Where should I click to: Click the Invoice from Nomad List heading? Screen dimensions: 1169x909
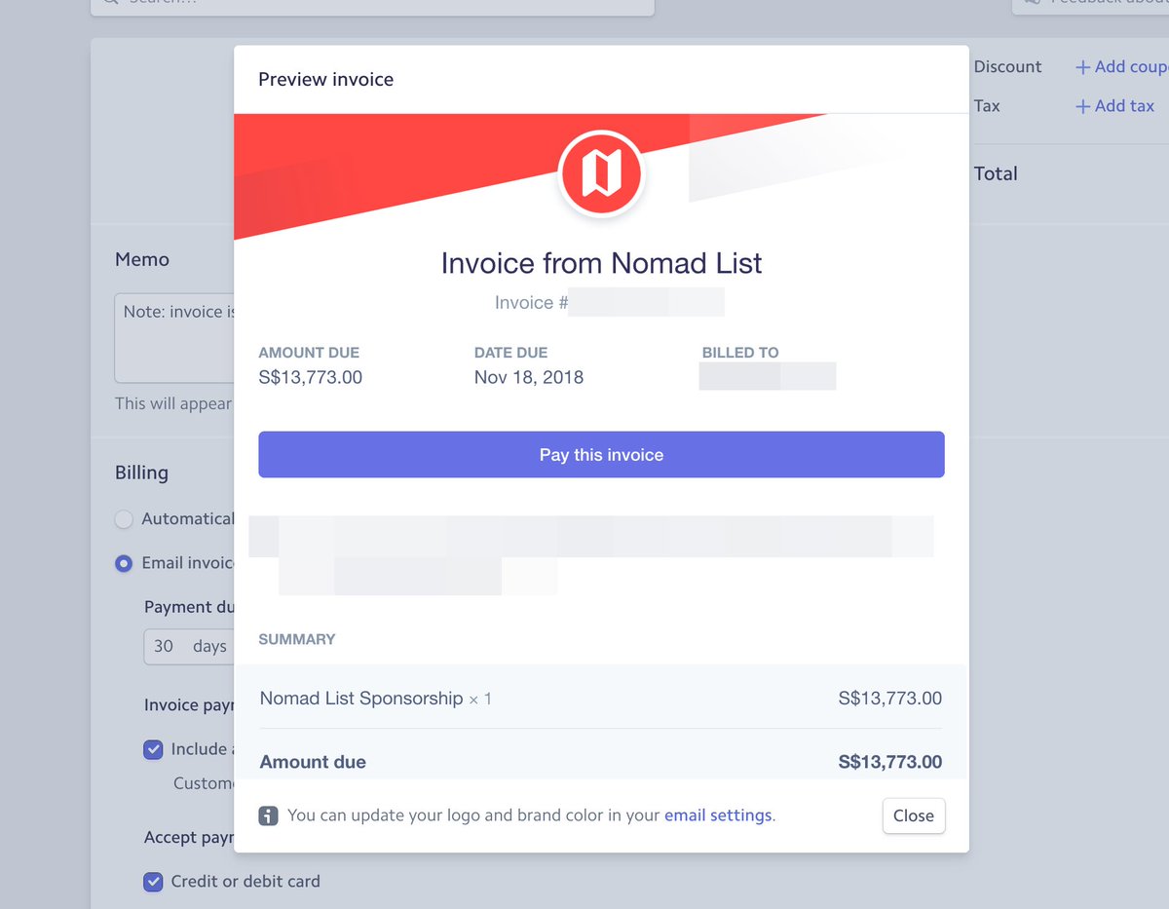coord(601,263)
